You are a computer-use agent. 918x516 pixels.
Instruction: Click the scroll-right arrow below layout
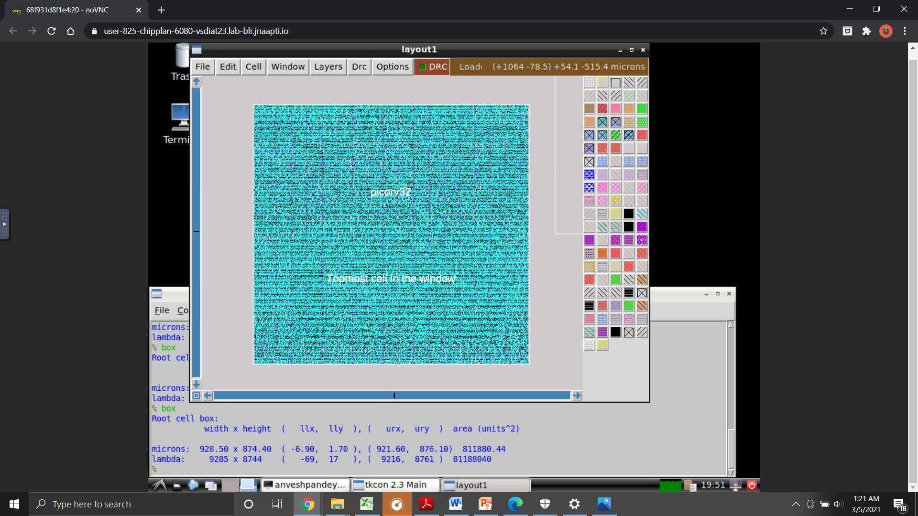pos(577,396)
